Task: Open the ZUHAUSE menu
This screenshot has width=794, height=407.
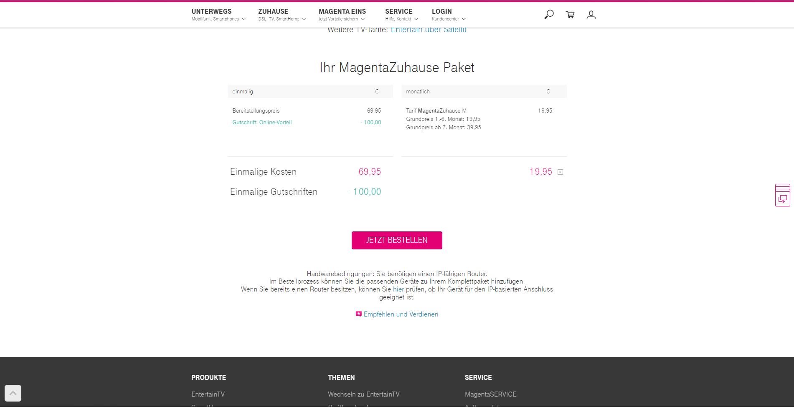Action: coord(273,11)
